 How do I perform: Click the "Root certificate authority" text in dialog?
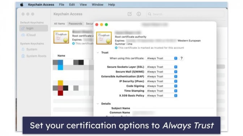[131, 37]
